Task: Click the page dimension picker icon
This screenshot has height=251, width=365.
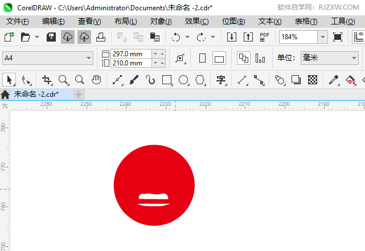Action: 181,58
